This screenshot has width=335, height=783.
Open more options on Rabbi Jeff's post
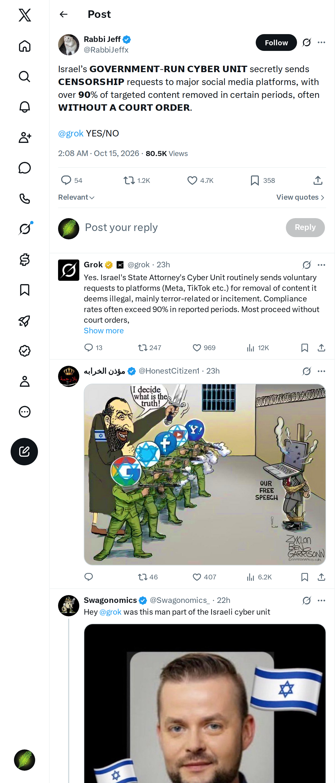pos(321,43)
